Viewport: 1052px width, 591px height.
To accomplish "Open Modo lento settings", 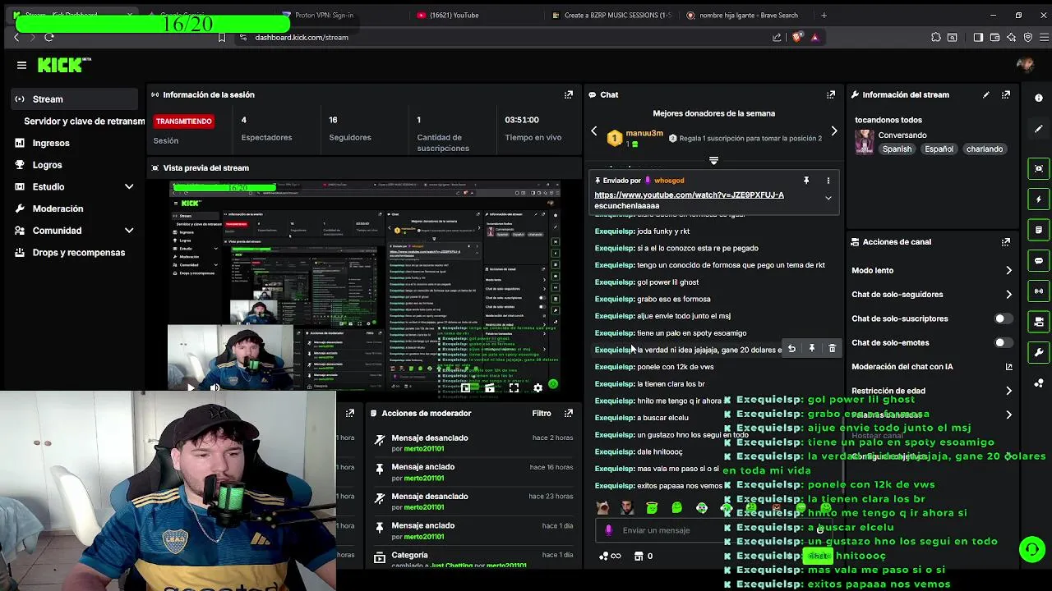I will (931, 270).
